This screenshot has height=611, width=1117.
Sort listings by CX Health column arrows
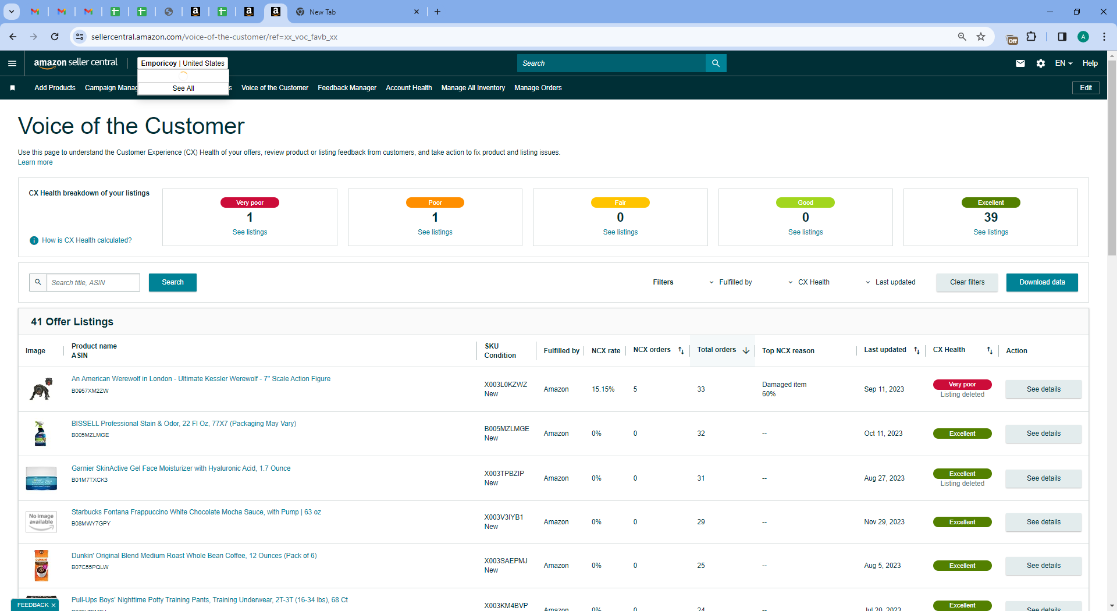point(990,350)
